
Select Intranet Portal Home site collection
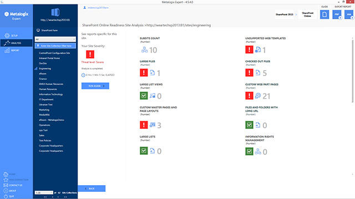click(49, 58)
